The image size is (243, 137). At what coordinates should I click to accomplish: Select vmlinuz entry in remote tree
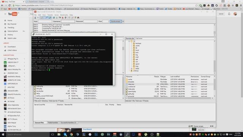click(x=136, y=71)
